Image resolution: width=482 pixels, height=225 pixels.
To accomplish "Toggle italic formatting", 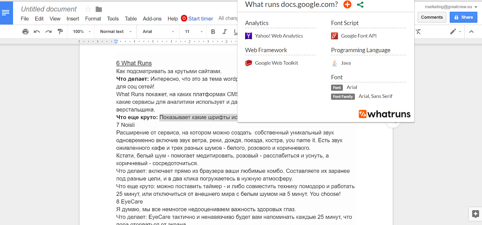I will pos(224,32).
